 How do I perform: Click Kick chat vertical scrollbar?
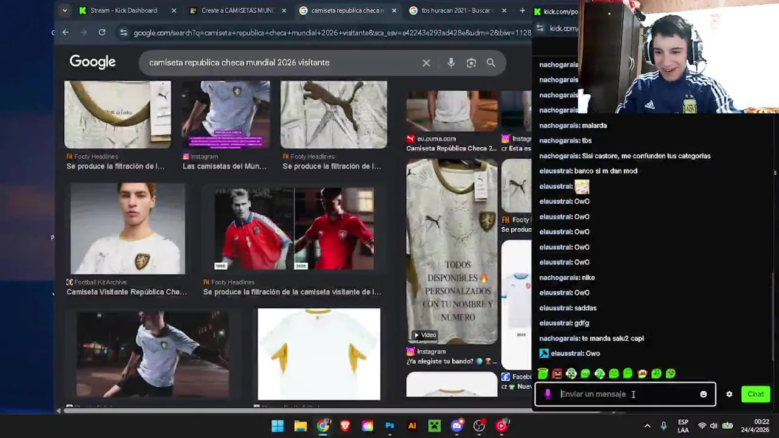coord(774,316)
